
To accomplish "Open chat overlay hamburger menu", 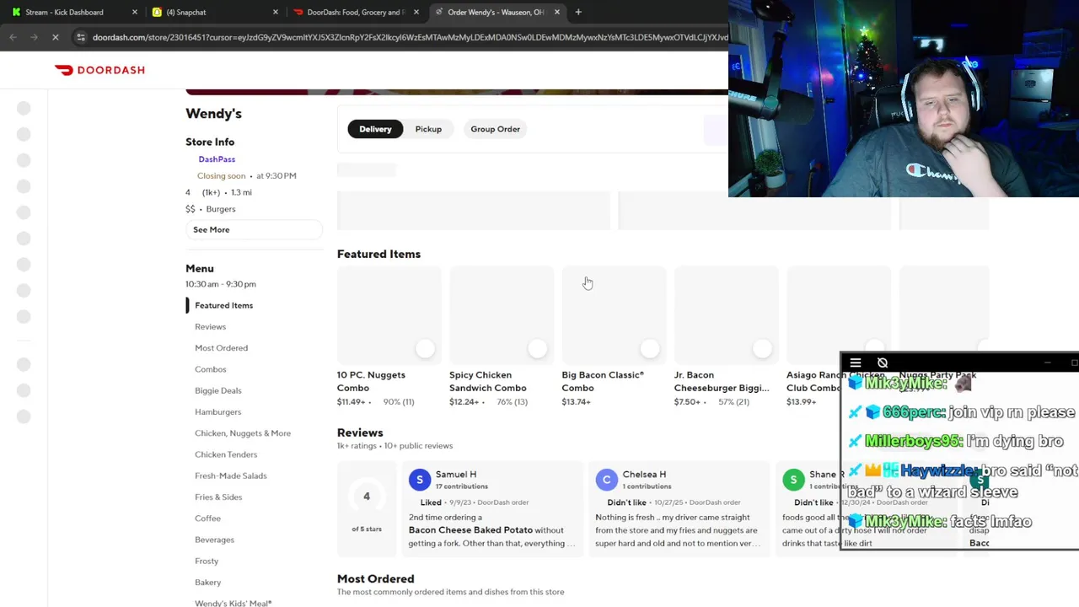I will [x=856, y=363].
